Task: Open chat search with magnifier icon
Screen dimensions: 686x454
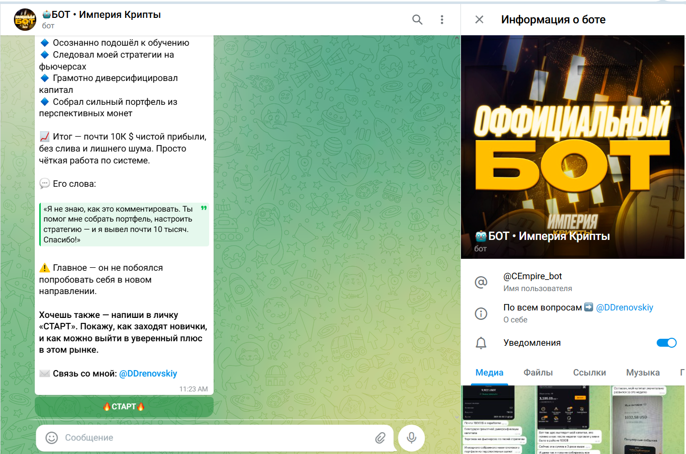Action: coord(417,19)
